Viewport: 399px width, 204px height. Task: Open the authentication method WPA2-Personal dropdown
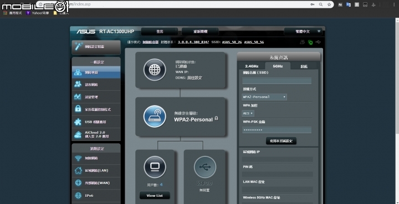click(264, 97)
